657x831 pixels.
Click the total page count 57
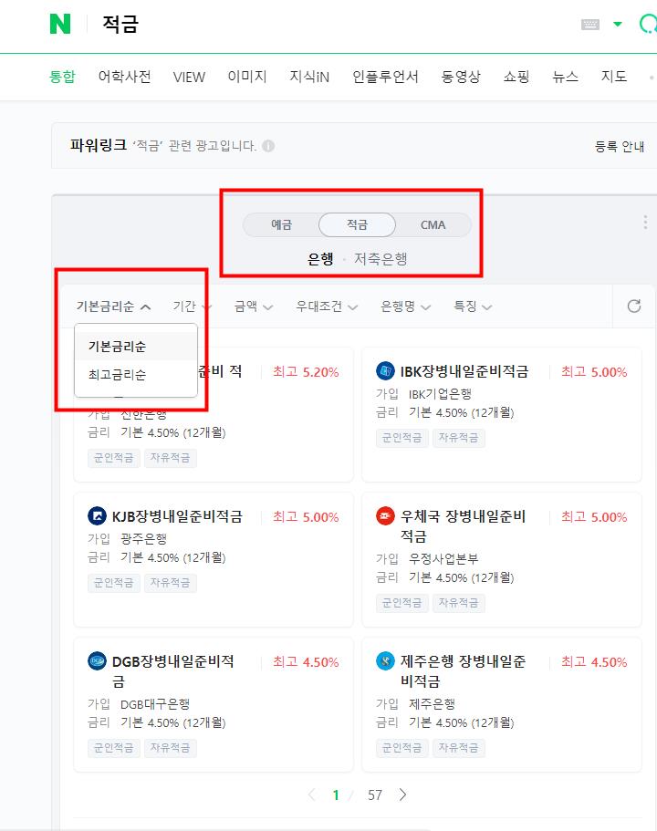tap(375, 795)
